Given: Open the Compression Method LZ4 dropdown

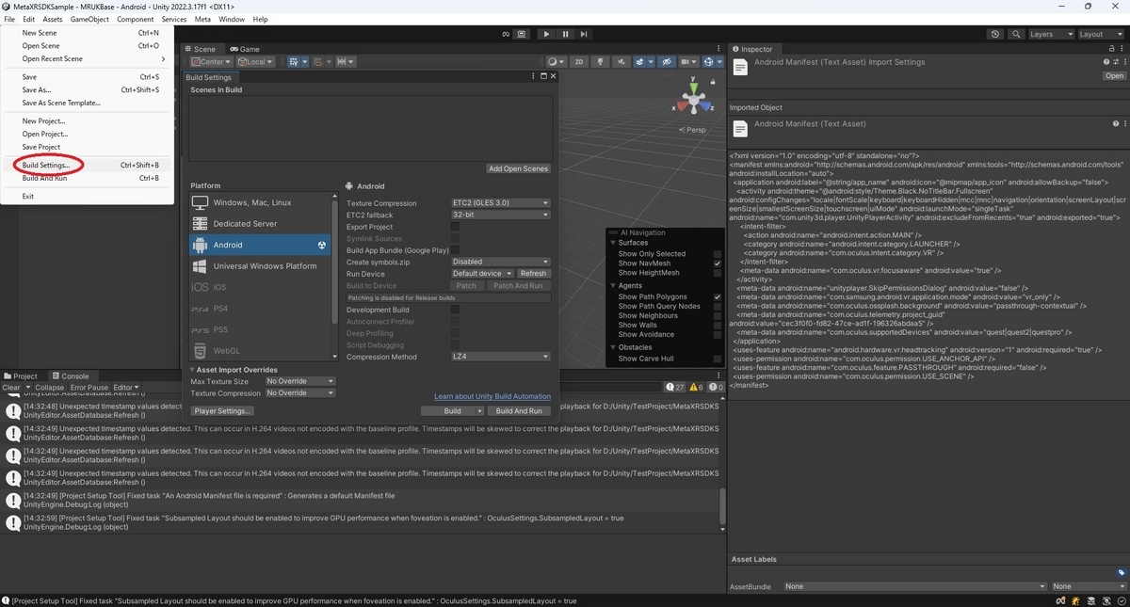Looking at the screenshot, I should pos(500,357).
